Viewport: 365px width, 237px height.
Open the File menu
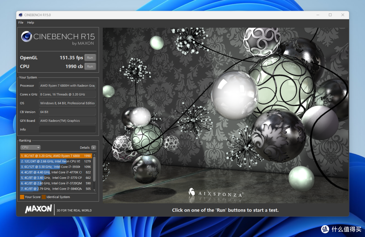point(21,23)
